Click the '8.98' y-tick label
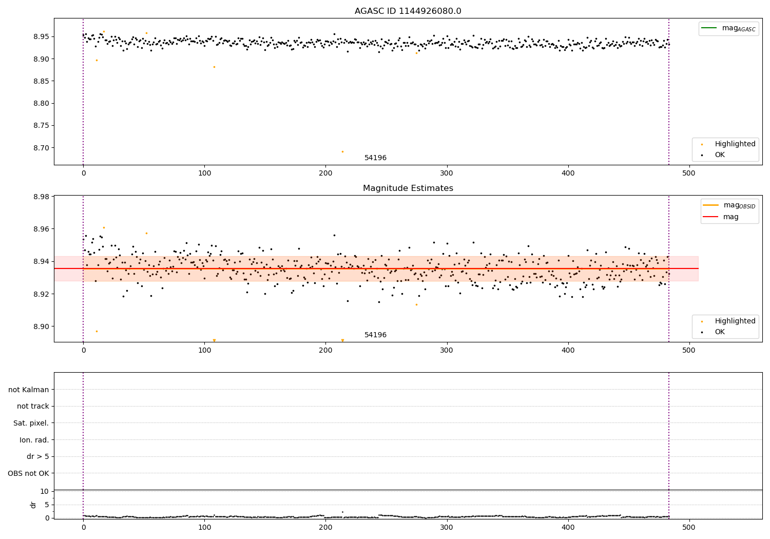Viewport: 770px width, 539px height. point(42,197)
